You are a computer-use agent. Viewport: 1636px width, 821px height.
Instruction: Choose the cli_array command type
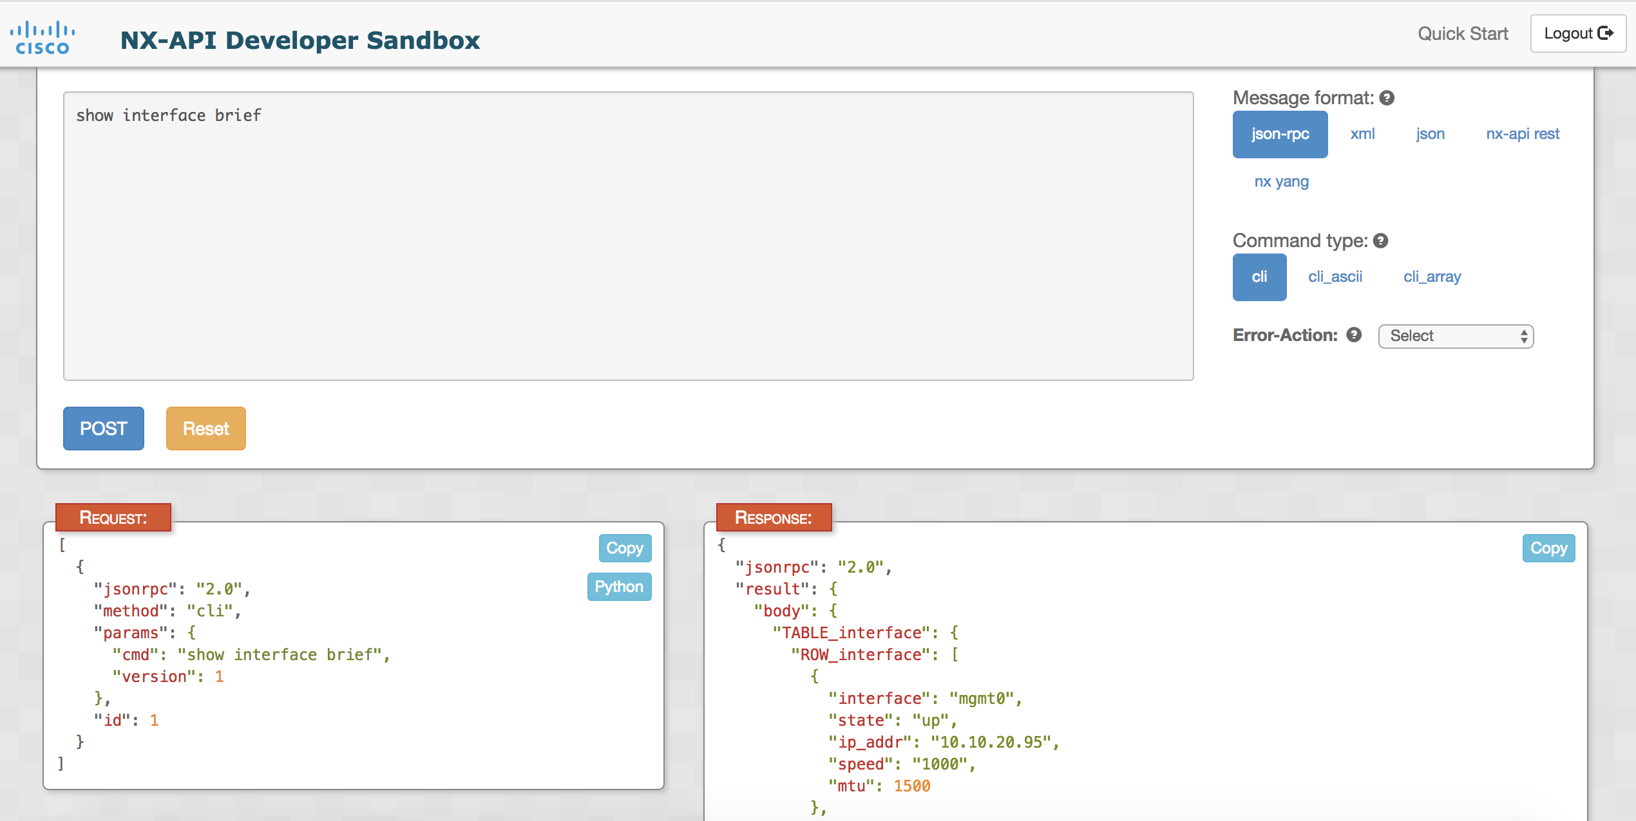1432,277
